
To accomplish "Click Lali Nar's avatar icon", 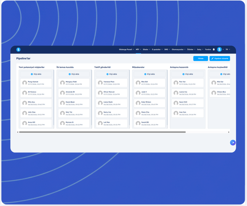I will click(100, 123).
